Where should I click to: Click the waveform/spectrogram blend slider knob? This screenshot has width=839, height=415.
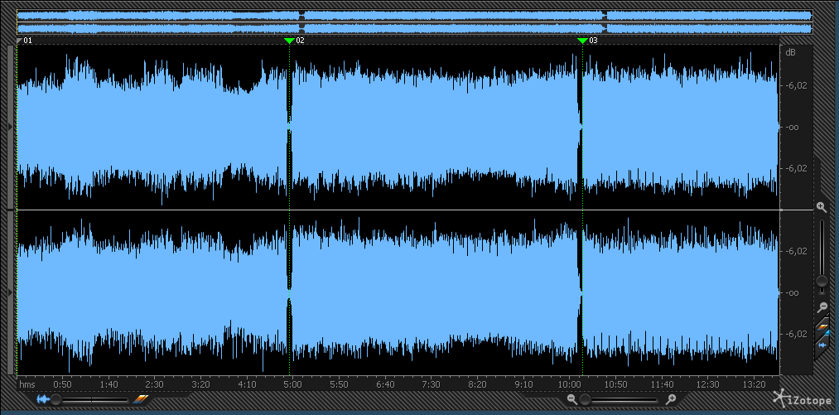[x=56, y=399]
